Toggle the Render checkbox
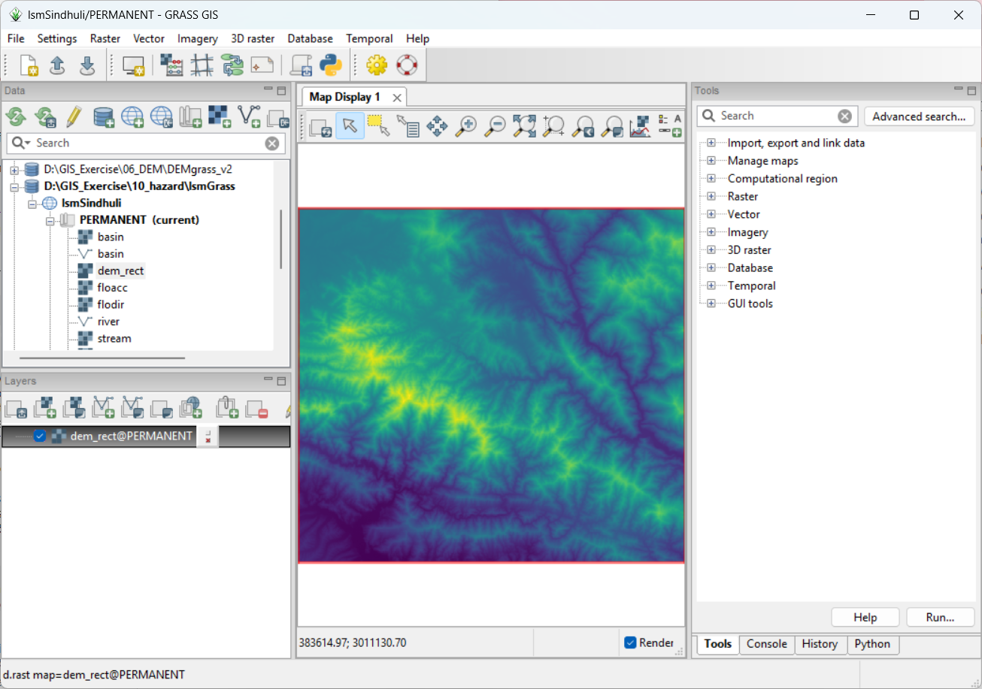 [630, 642]
